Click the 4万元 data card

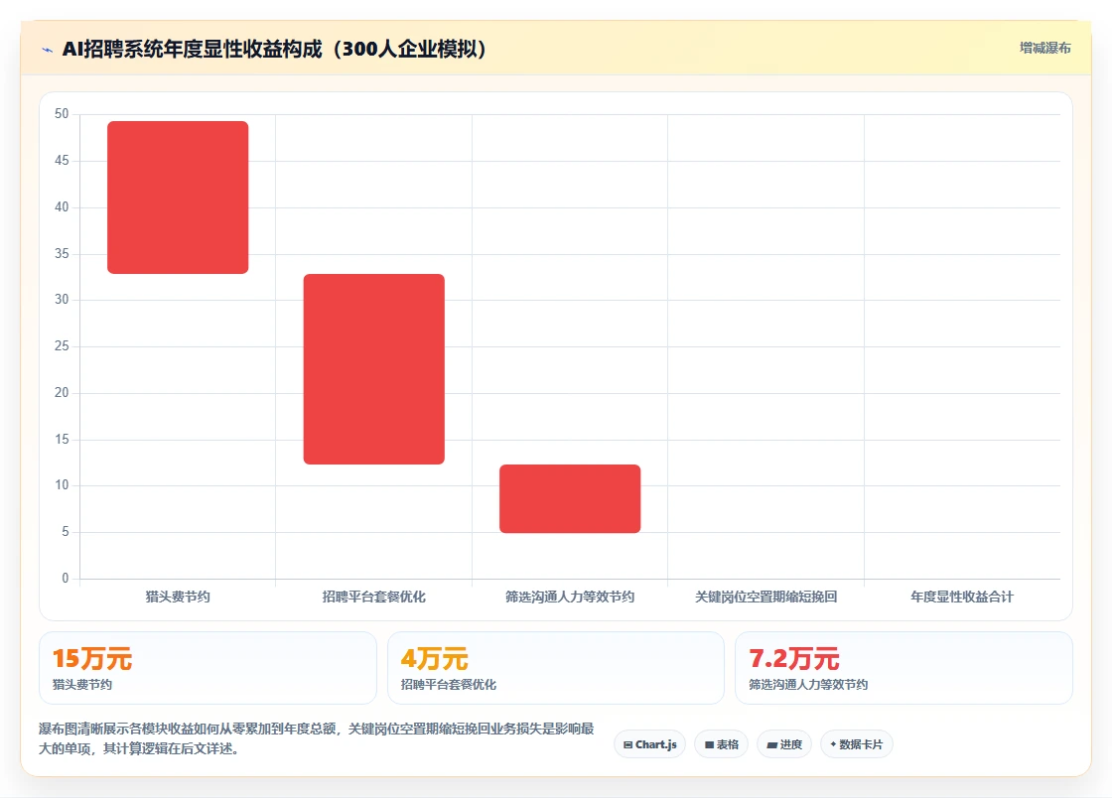pos(556,668)
